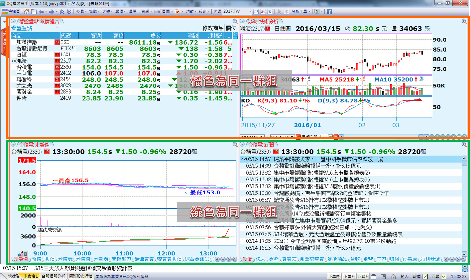The height and width of the screenshot is (280, 470).
Task: Click magnifier icon on 台積電 走勢圖 panel
Action: tap(235, 144)
